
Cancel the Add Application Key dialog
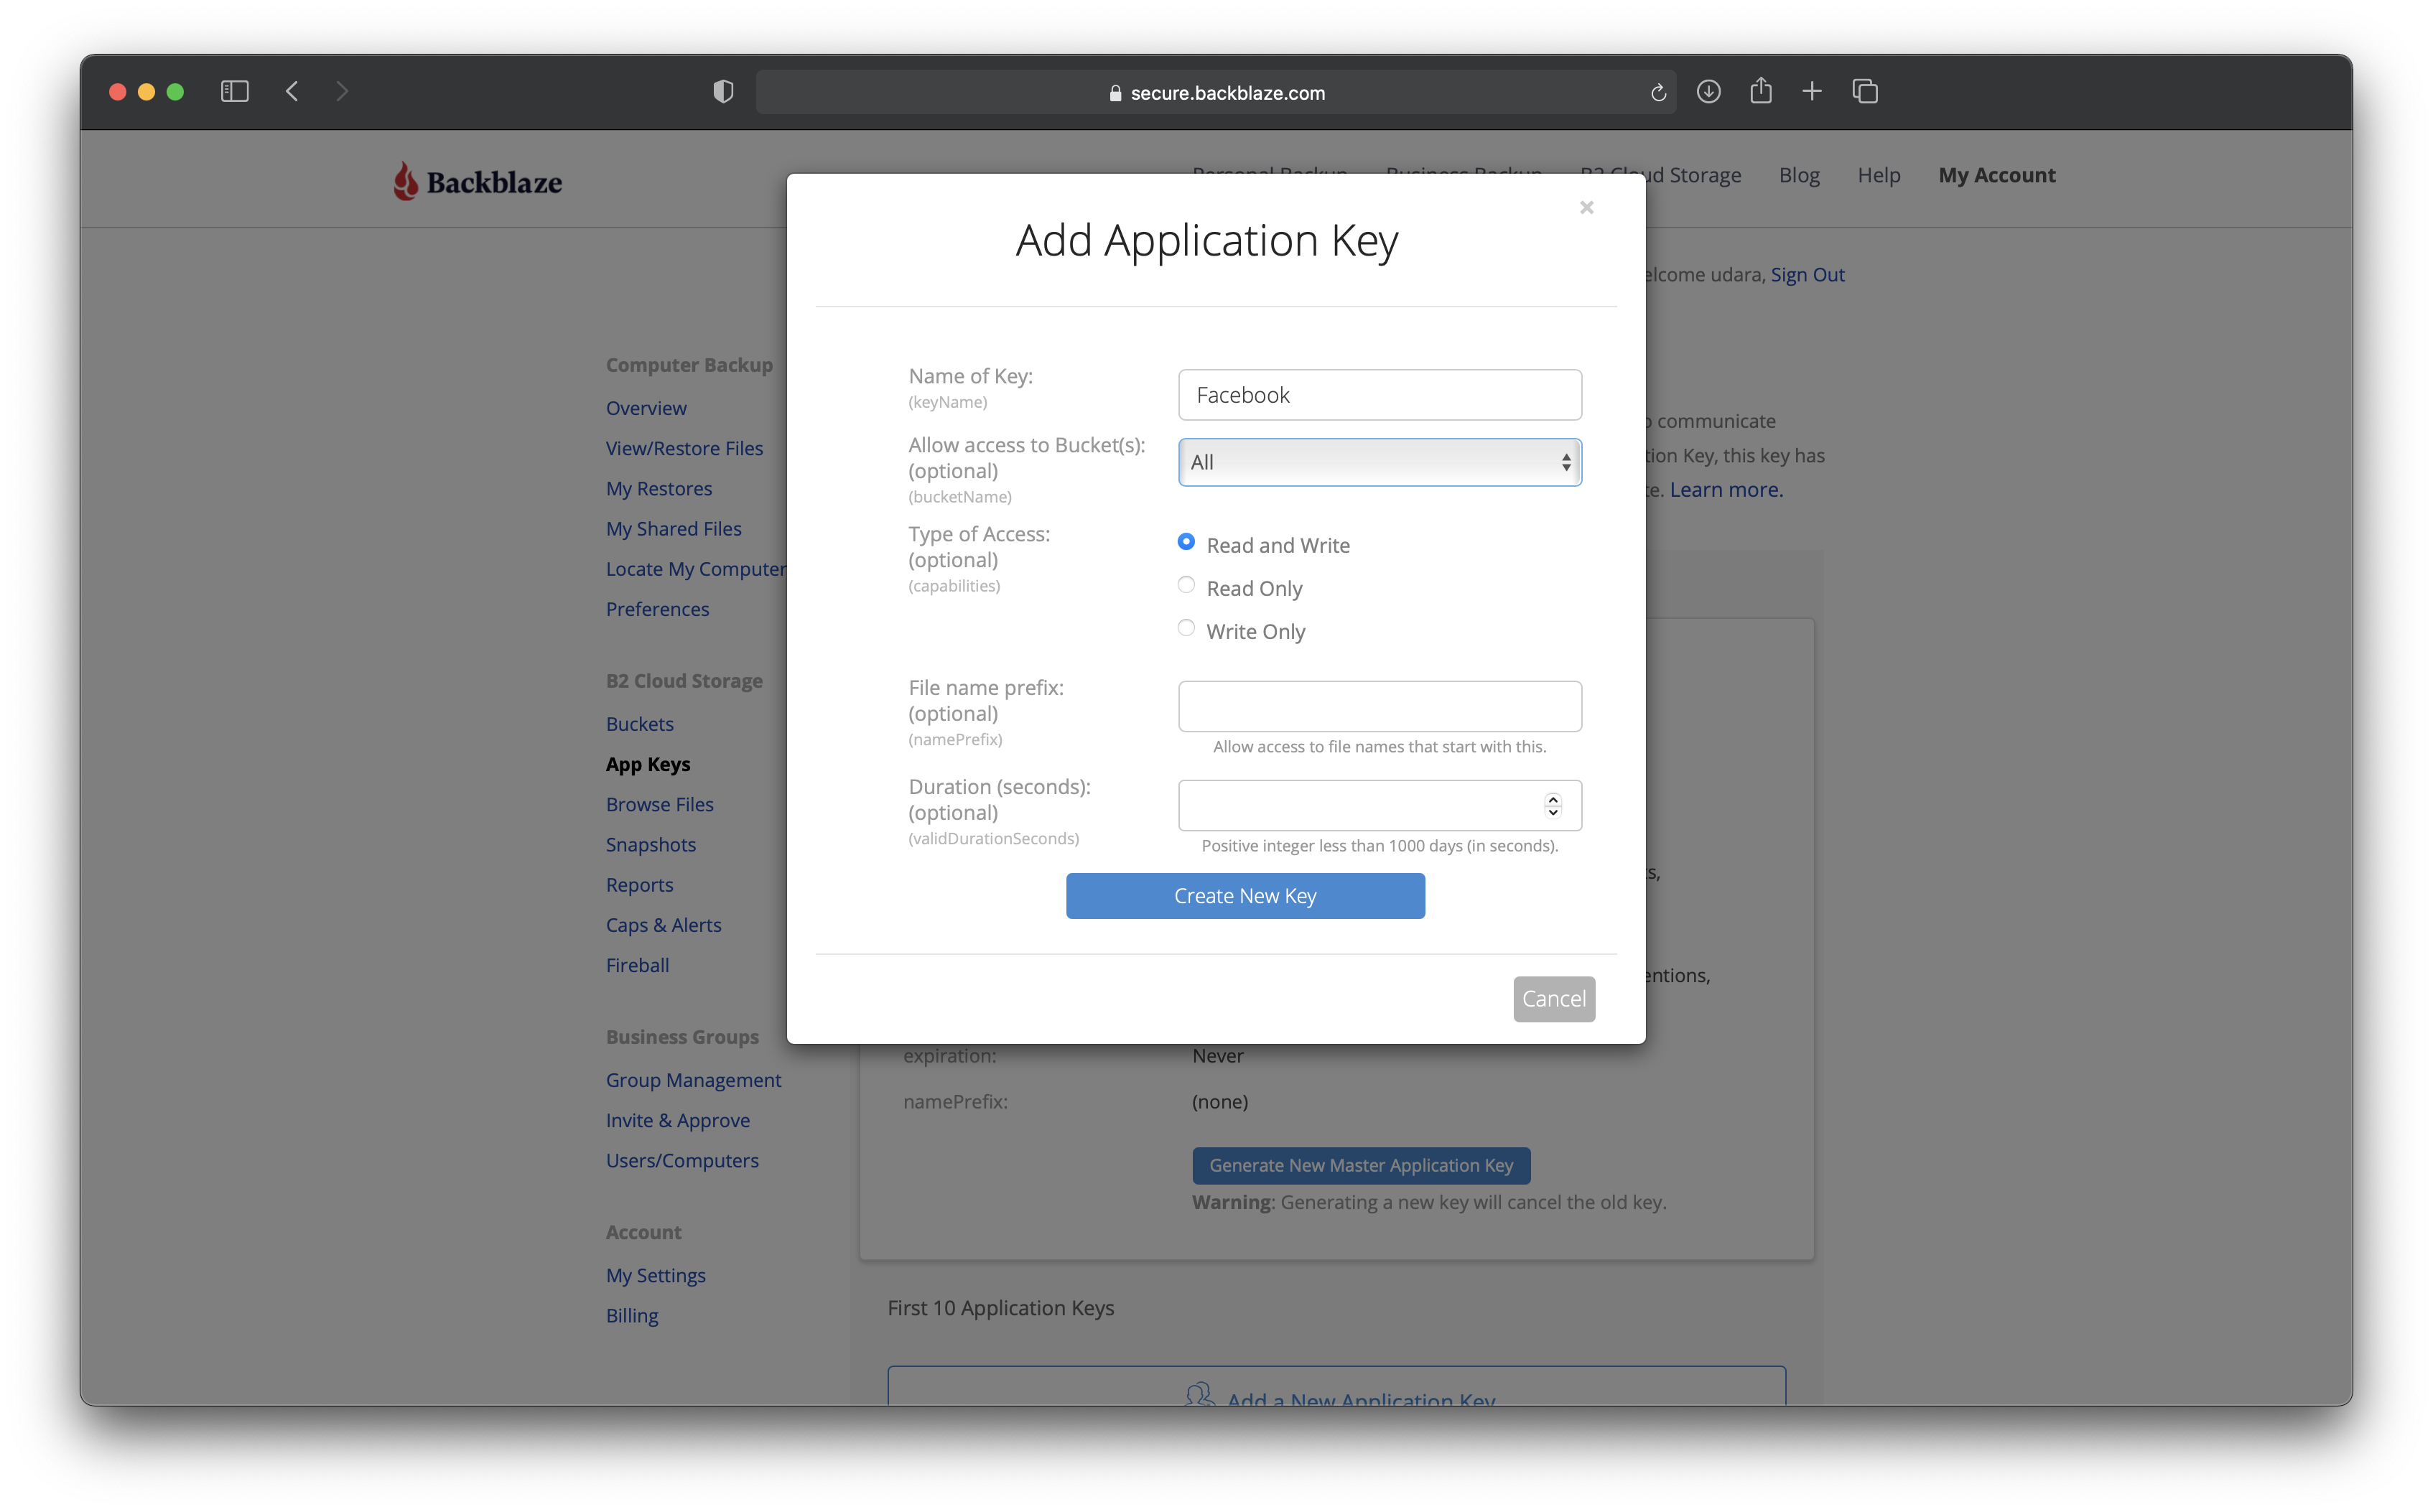pyautogui.click(x=1554, y=999)
